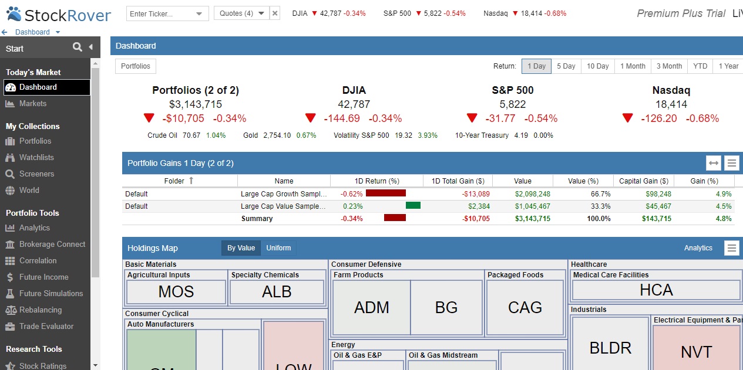The image size is (743, 370).
Task: Switch Holdings Map to Uniform view
Action: click(278, 248)
